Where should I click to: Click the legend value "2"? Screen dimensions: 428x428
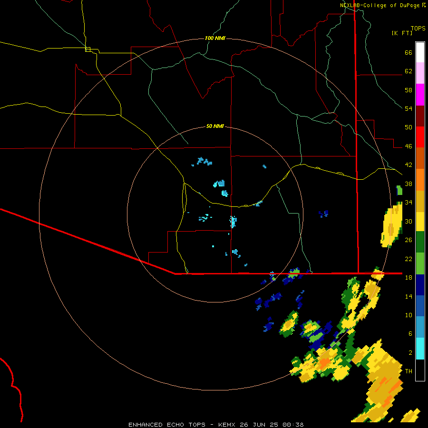[x=410, y=353]
